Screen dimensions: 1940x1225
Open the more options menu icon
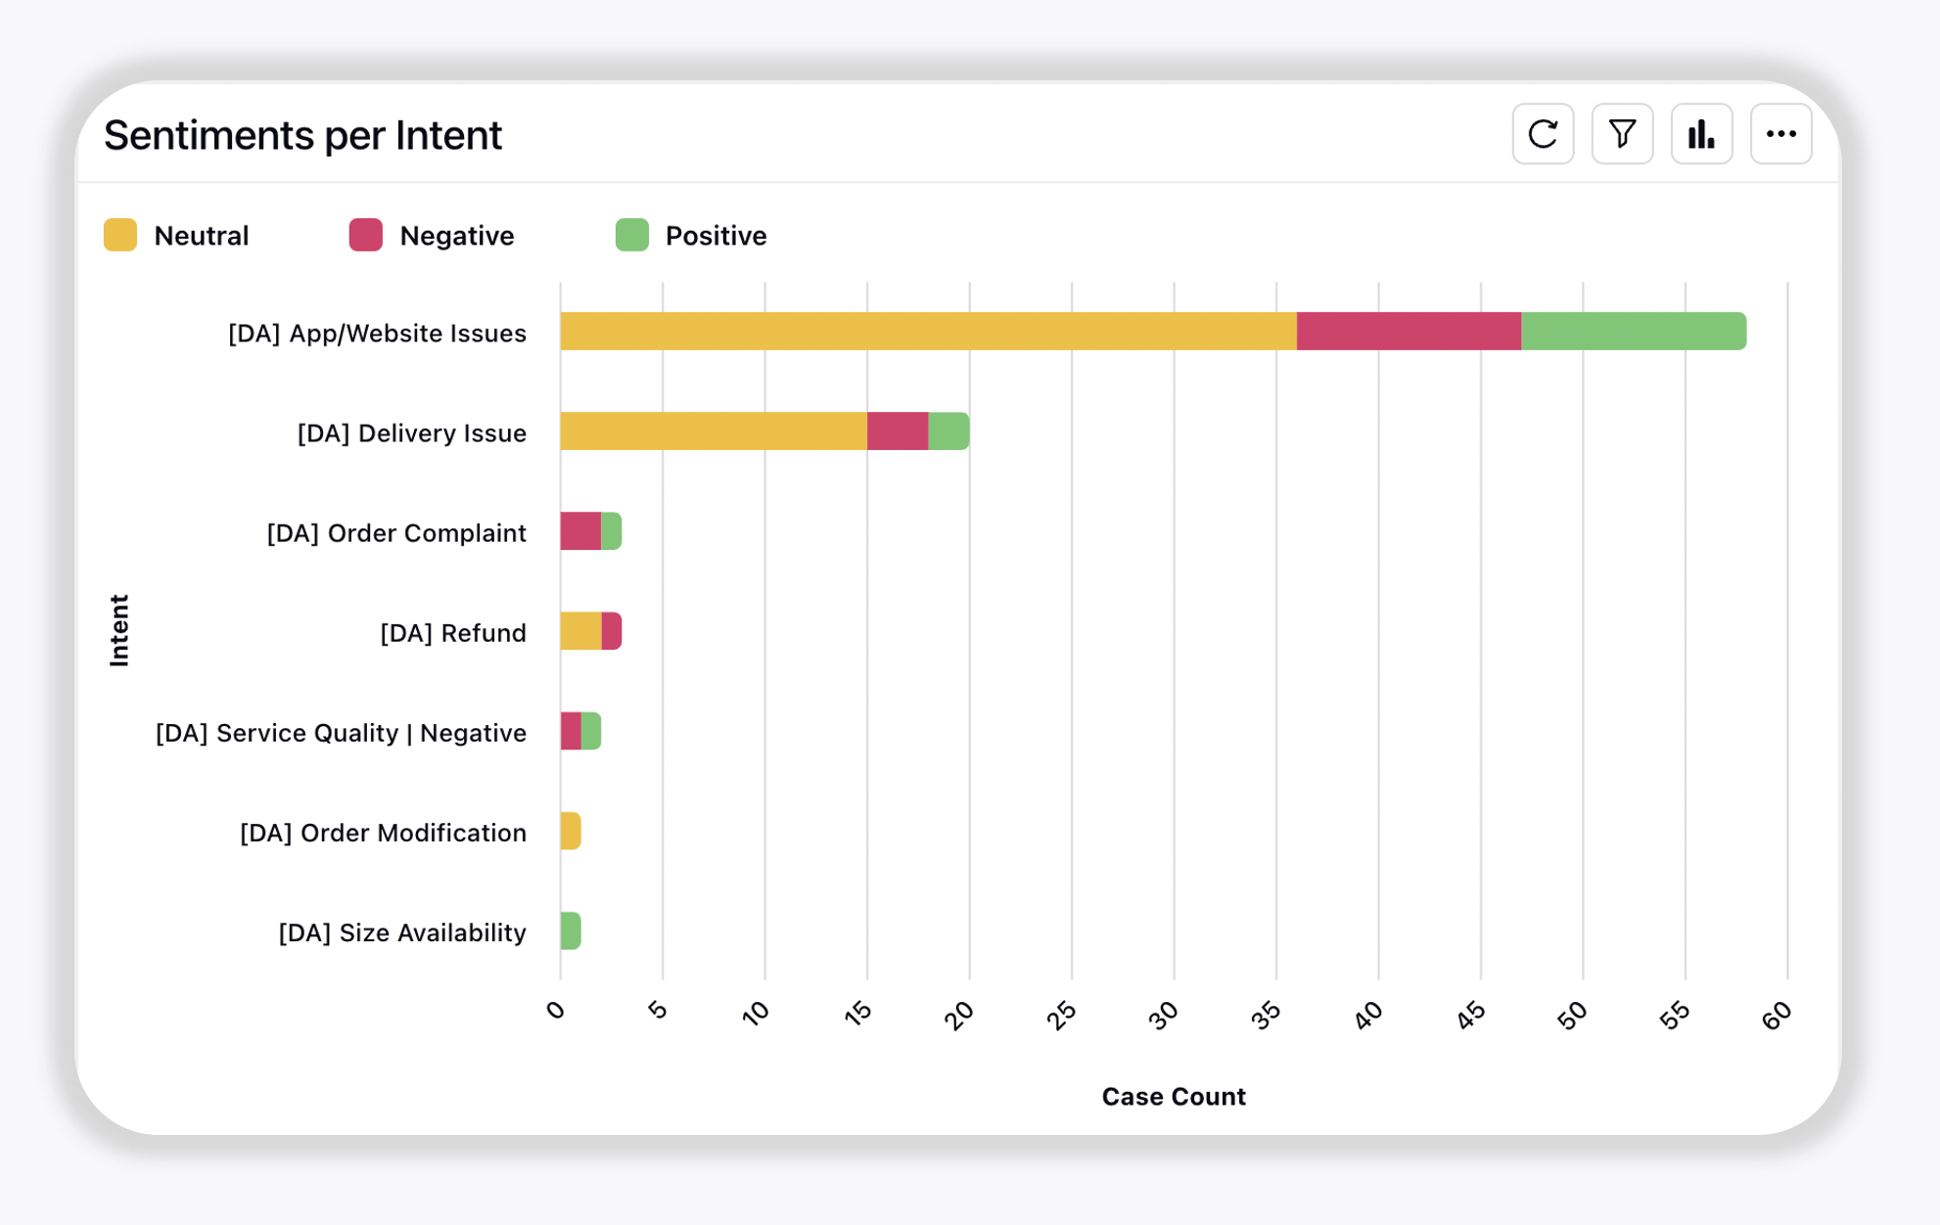pos(1781,134)
